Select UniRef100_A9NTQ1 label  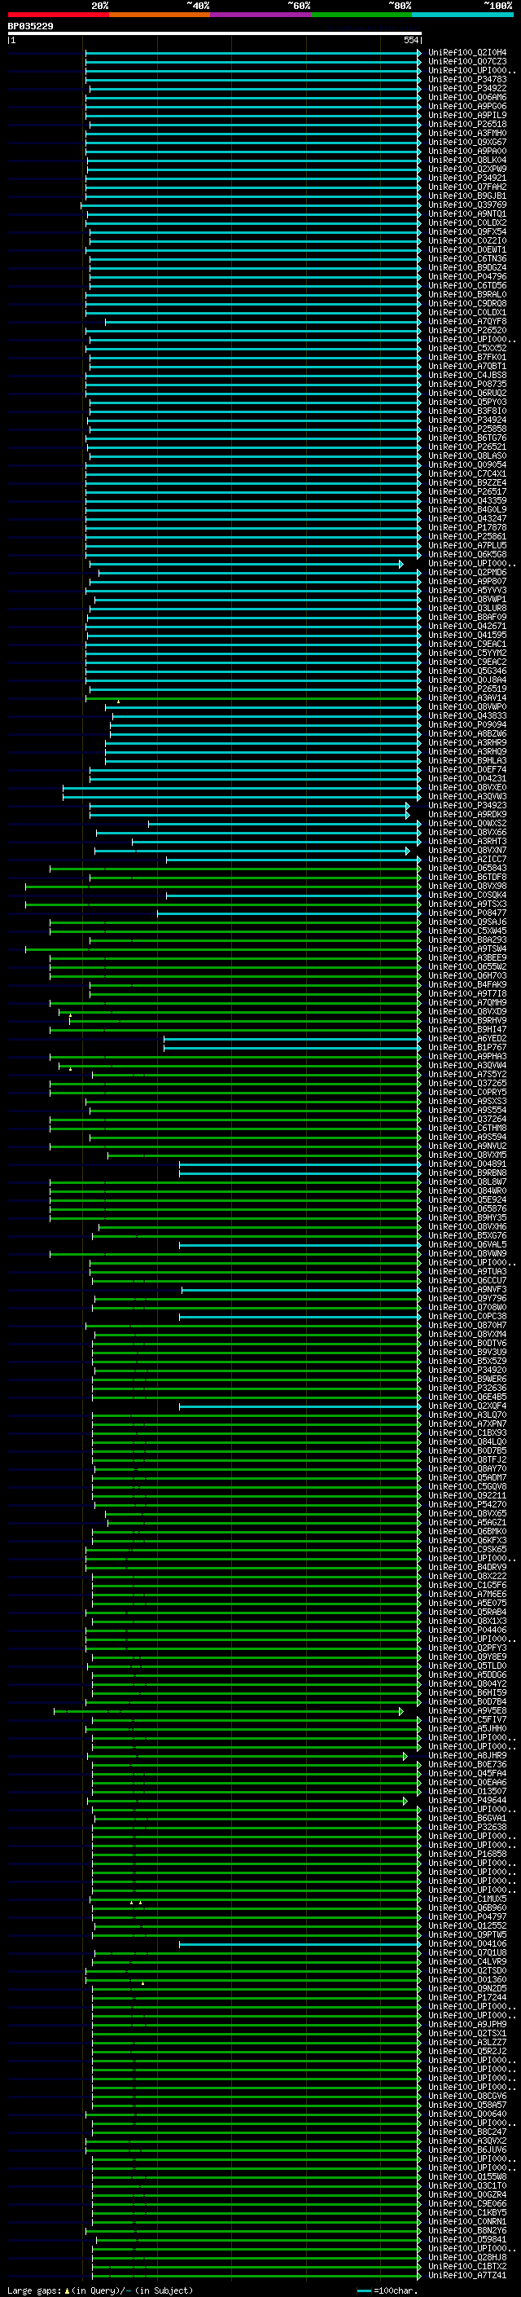pyautogui.click(x=467, y=215)
